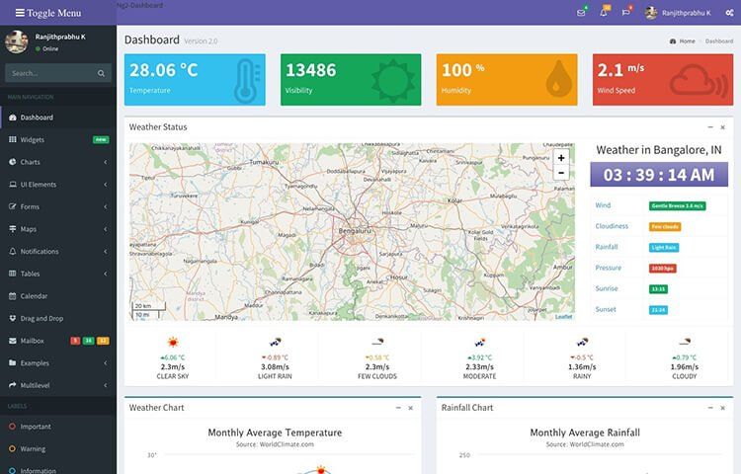
Task: Select the Important label
Action: (58, 427)
